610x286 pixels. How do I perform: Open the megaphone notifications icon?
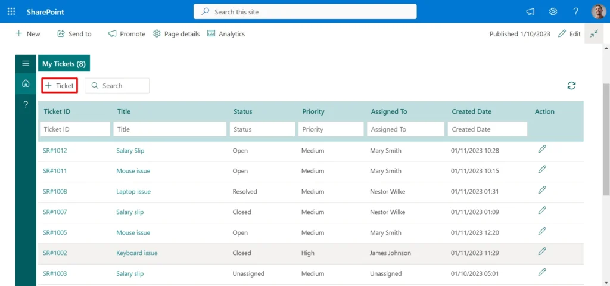[x=530, y=12]
